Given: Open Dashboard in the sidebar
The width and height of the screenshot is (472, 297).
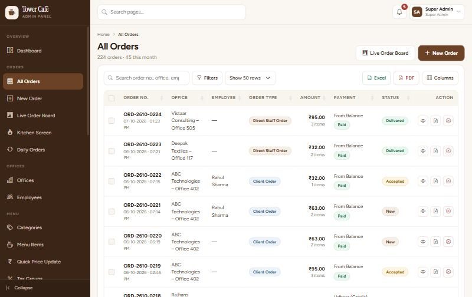Looking at the screenshot, I should (43, 51).
